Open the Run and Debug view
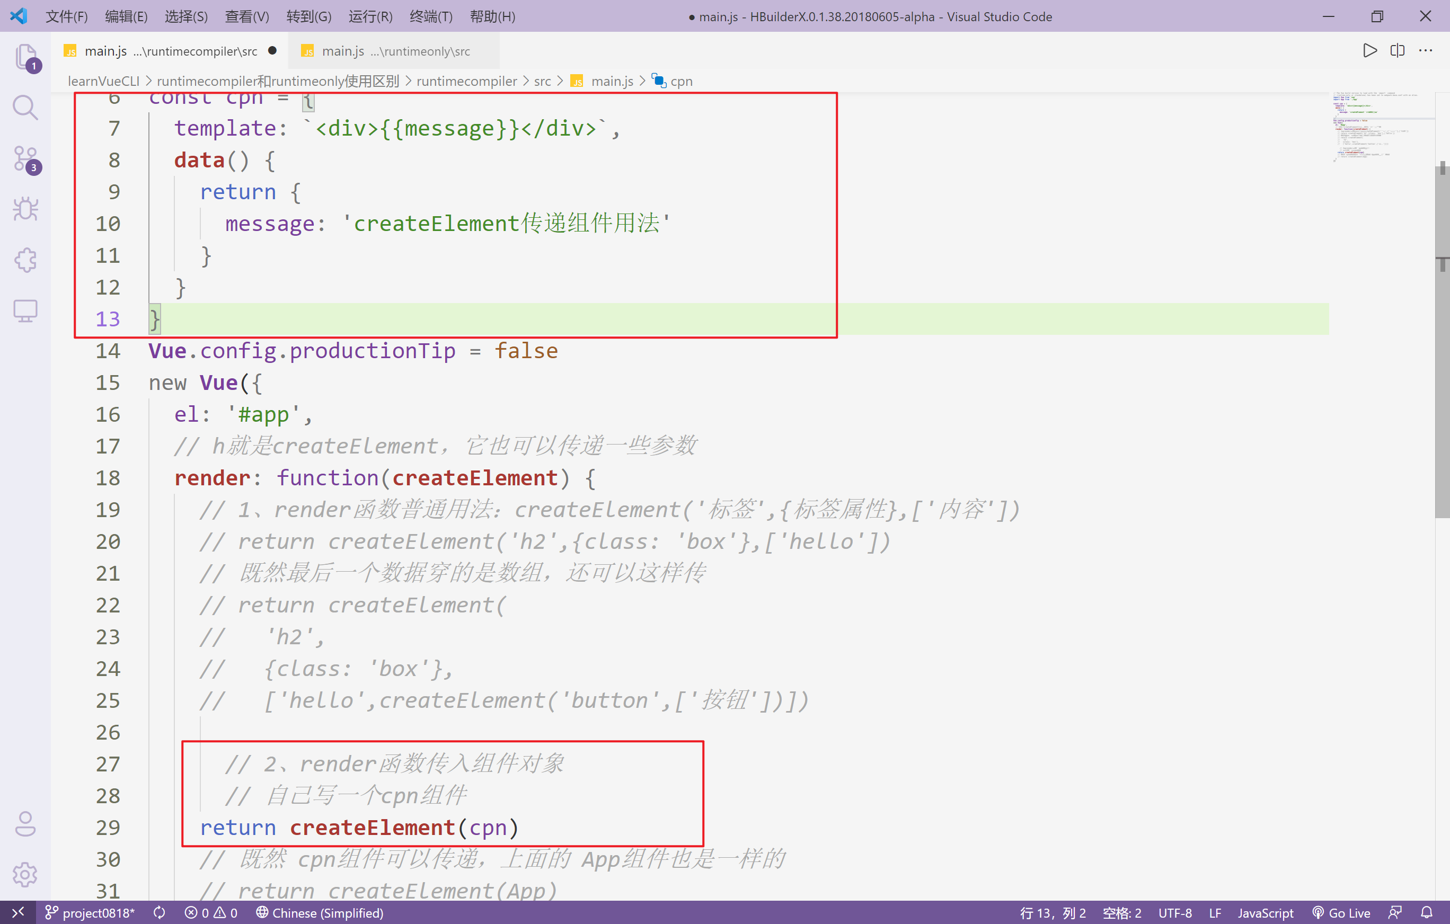 25,209
